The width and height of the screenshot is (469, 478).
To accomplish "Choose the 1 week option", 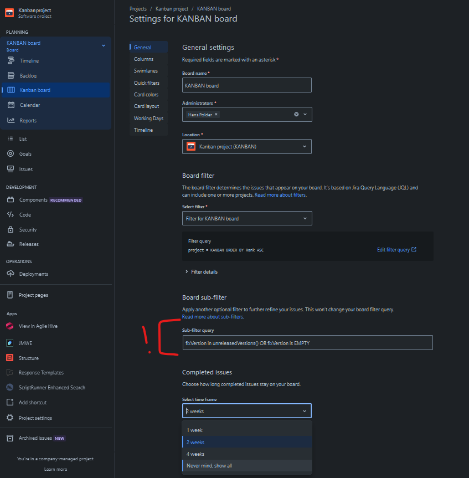I will click(247, 430).
